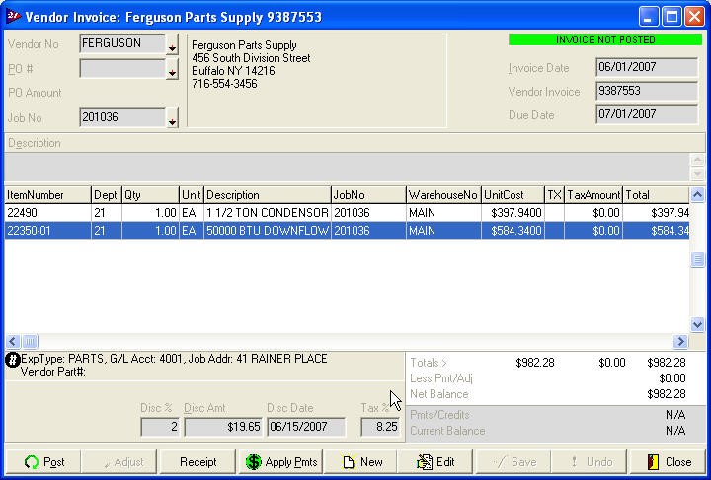The image size is (711, 480).
Task: Click the grid vertical scrollbar up arrow
Action: click(697, 195)
